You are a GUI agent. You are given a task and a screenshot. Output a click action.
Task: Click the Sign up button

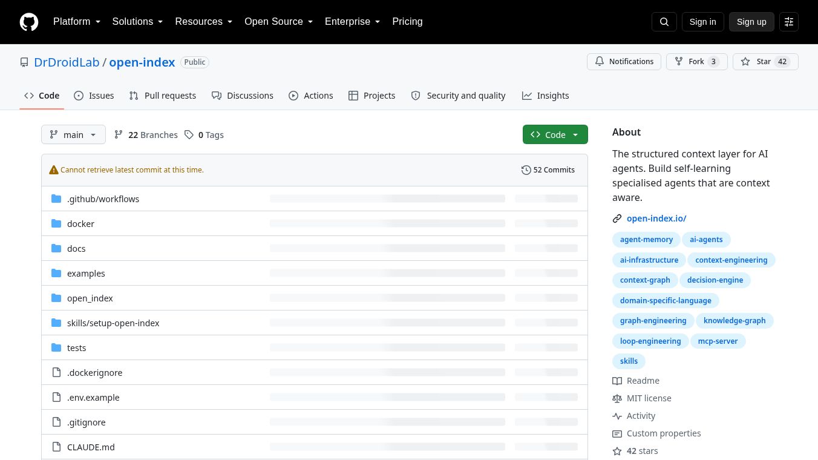tap(751, 22)
